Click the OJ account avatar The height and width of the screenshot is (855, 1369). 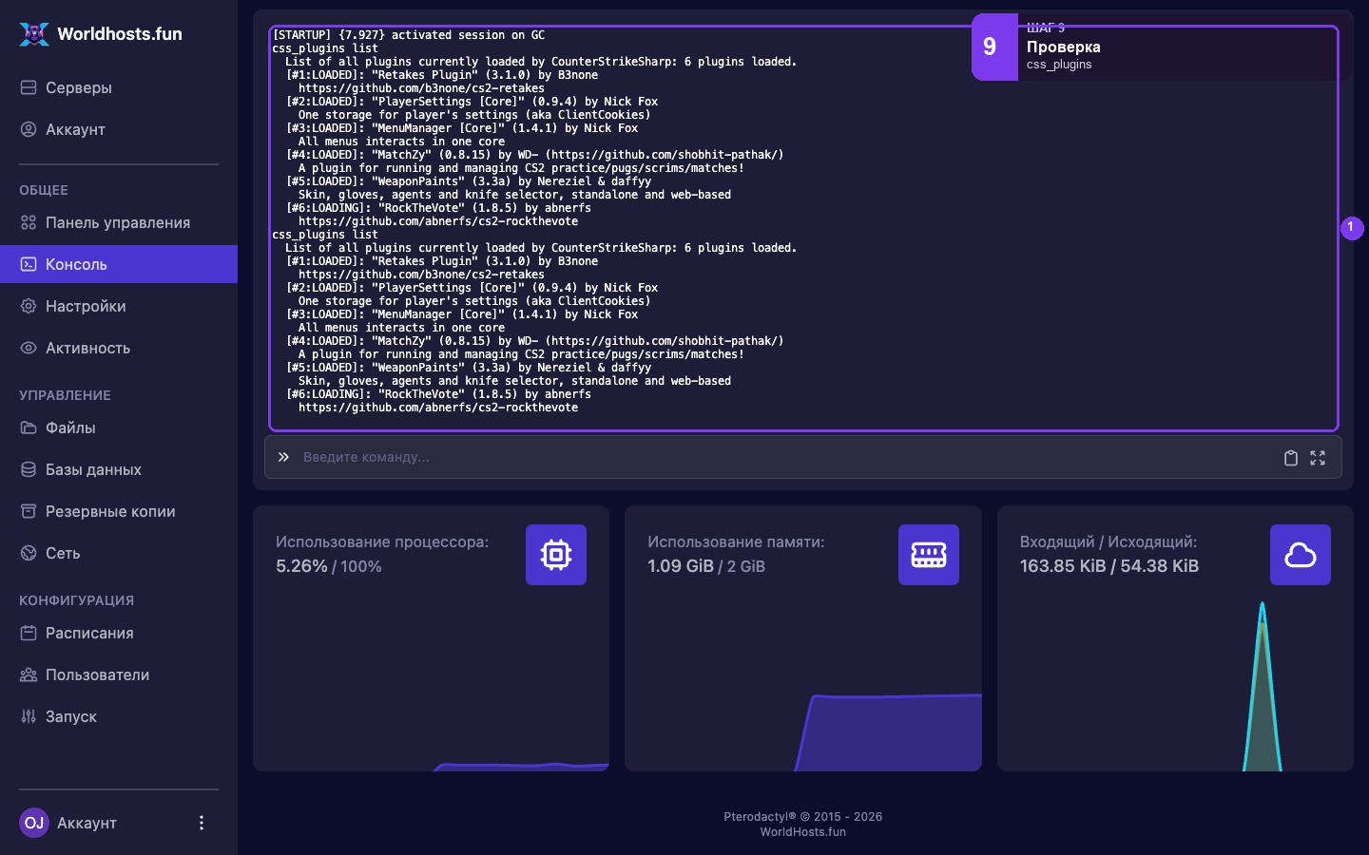34,823
